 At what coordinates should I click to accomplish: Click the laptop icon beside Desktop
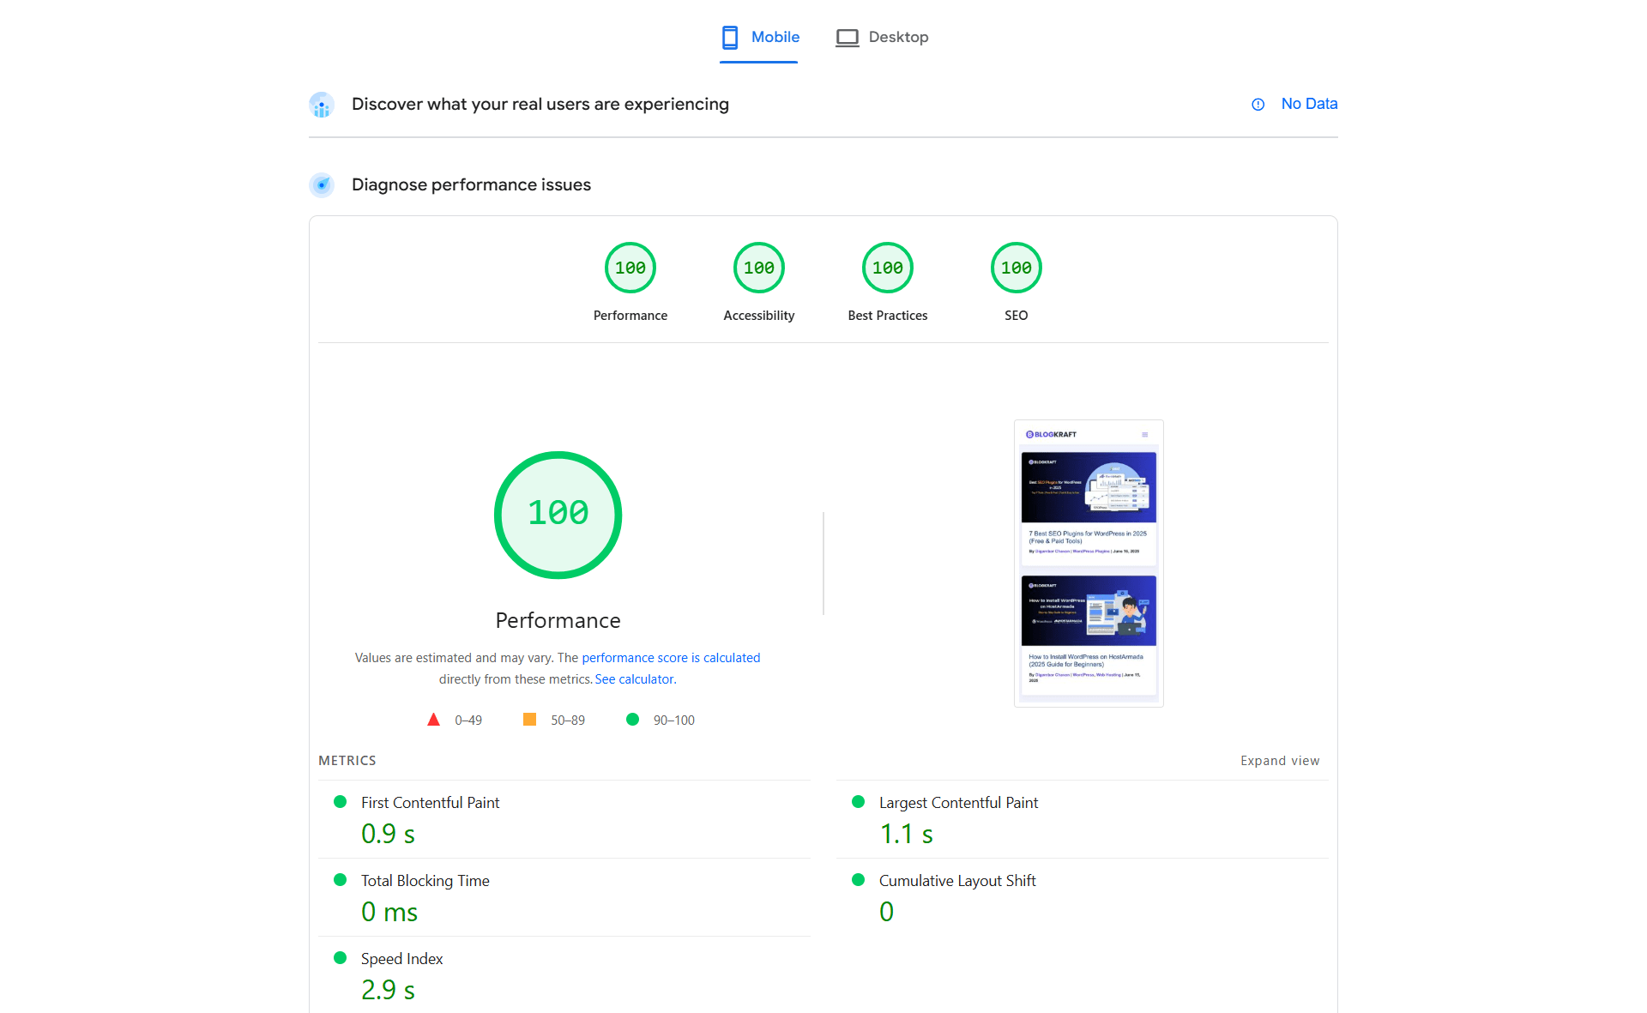tap(848, 37)
